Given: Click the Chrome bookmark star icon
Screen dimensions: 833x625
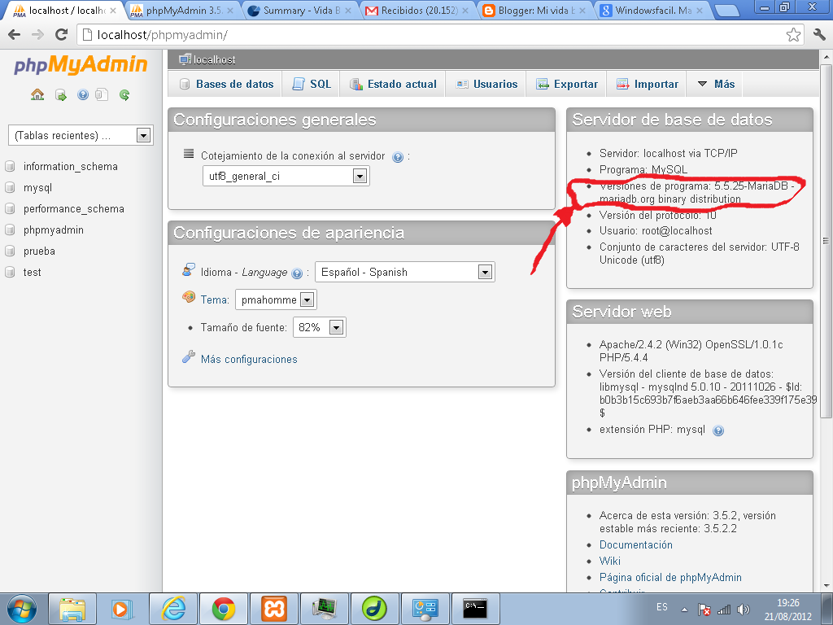Looking at the screenshot, I should [x=793, y=35].
